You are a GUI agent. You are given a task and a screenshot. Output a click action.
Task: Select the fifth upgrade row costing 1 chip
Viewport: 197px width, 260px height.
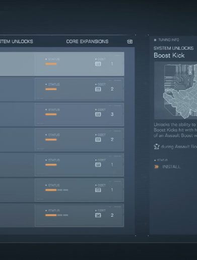pyautogui.click(x=62, y=165)
